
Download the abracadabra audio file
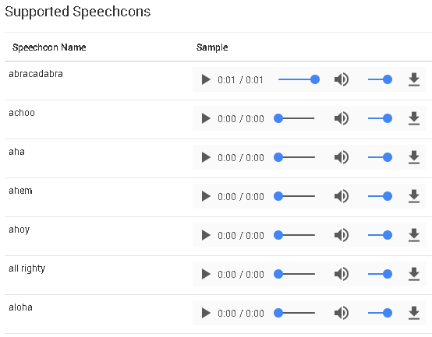pyautogui.click(x=414, y=79)
